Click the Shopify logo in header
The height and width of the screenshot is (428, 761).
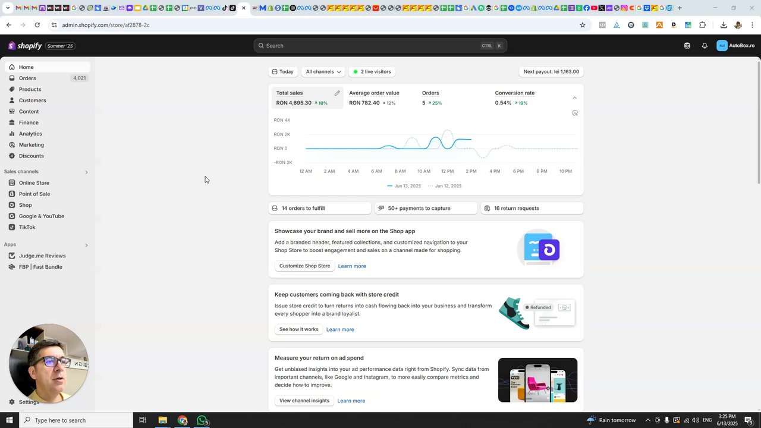[25, 46]
